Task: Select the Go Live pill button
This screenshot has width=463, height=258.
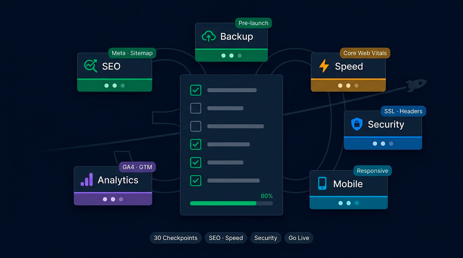Action: click(x=299, y=238)
